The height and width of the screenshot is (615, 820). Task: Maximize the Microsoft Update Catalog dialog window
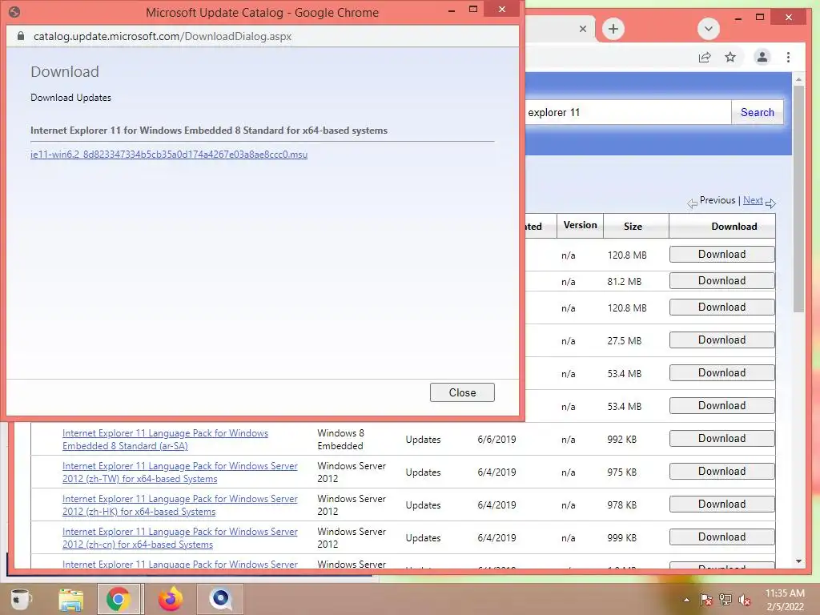pyautogui.click(x=473, y=9)
